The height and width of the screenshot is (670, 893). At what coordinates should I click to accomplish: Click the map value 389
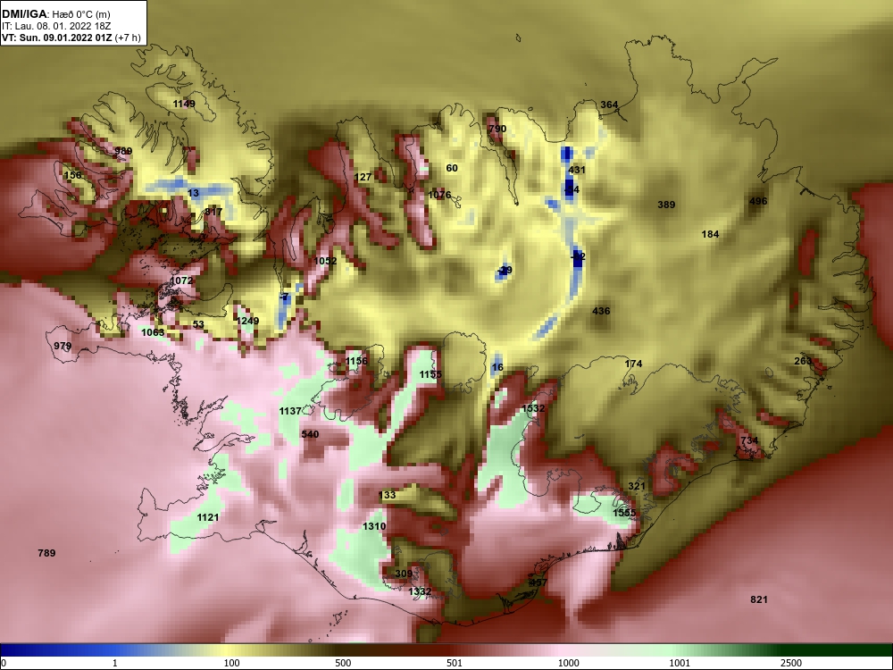(x=666, y=205)
